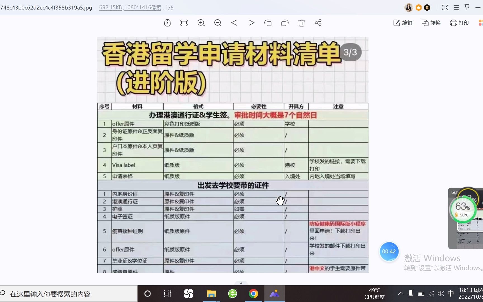Open the clock showing 18:13

coord(471,293)
